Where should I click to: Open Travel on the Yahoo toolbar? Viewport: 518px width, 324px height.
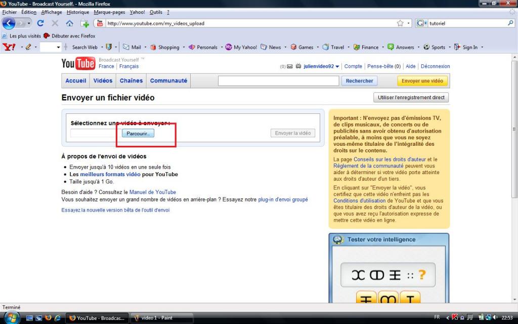pos(333,47)
